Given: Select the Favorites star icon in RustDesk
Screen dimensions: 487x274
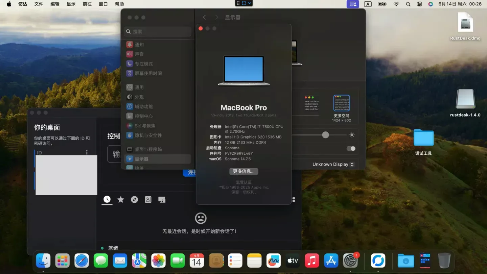Looking at the screenshot, I should [x=121, y=199].
